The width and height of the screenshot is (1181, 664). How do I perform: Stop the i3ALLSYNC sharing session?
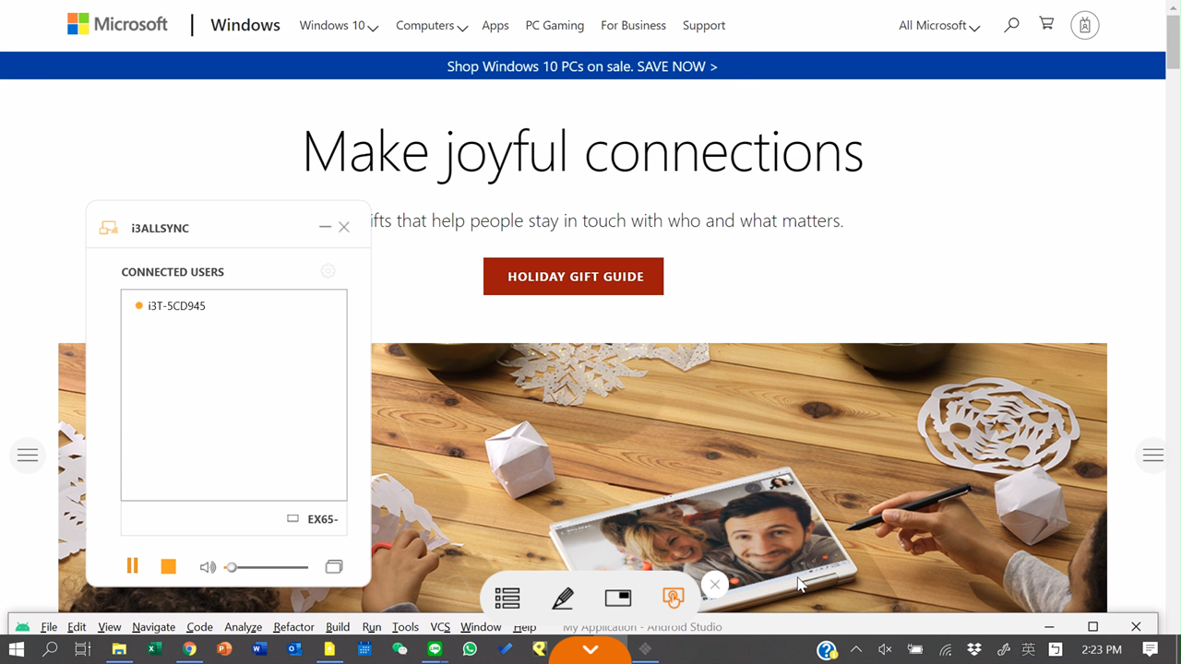click(168, 566)
